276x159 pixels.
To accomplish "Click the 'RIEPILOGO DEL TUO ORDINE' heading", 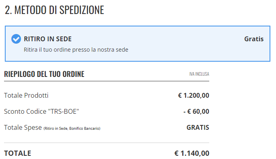I will (x=44, y=74).
